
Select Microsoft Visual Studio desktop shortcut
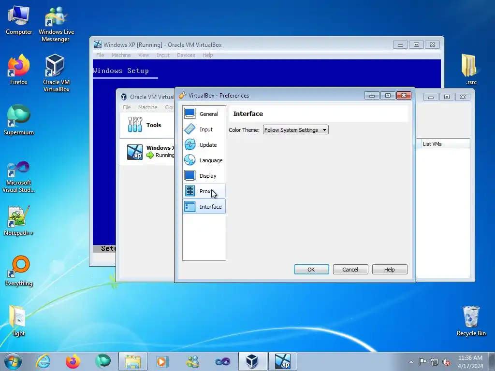(19, 177)
